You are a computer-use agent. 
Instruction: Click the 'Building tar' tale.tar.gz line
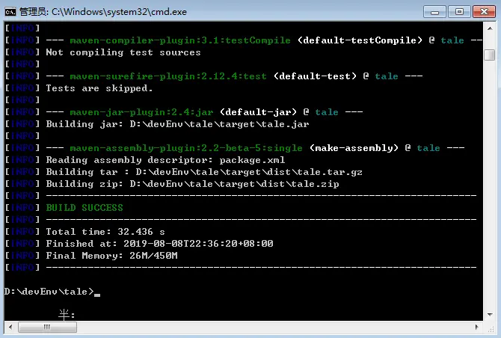click(204, 172)
